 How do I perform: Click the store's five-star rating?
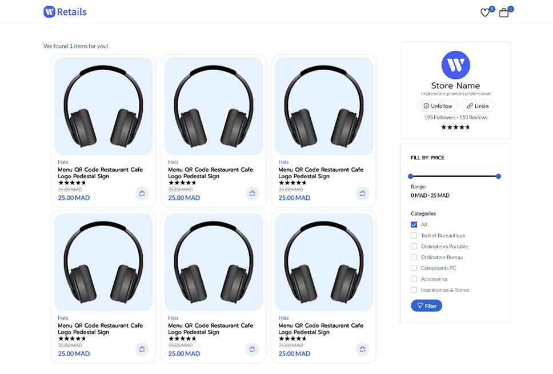(x=456, y=127)
